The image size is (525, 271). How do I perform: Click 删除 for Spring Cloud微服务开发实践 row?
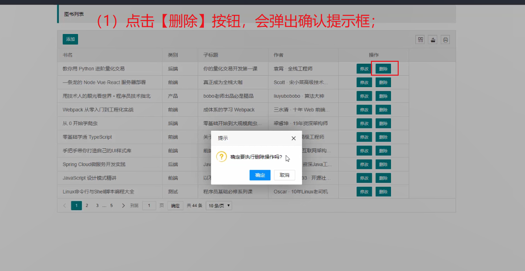[383, 165]
